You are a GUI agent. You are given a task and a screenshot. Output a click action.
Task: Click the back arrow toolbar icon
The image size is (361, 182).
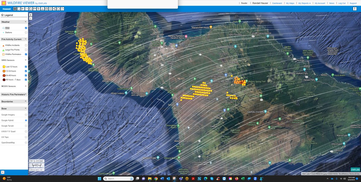click(x=23, y=9)
